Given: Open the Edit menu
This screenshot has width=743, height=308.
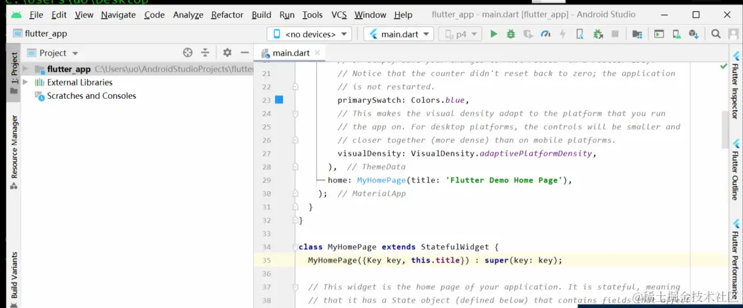Looking at the screenshot, I should pyautogui.click(x=59, y=15).
